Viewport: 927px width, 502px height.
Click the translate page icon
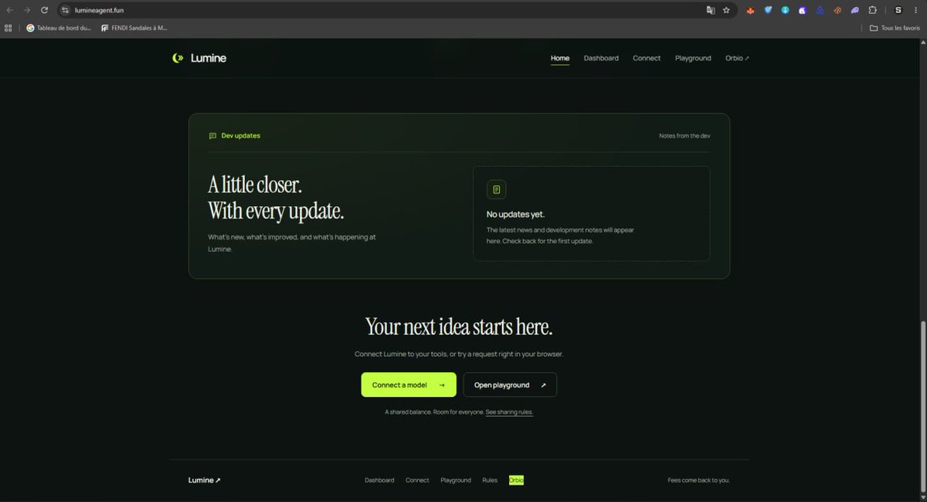click(711, 10)
